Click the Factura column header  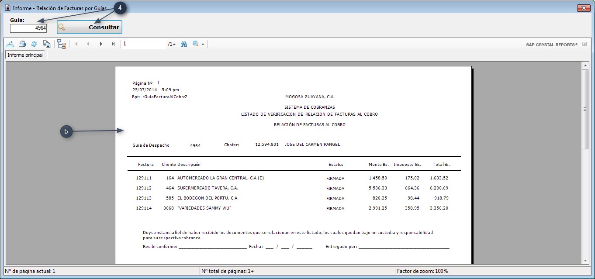pos(146,165)
